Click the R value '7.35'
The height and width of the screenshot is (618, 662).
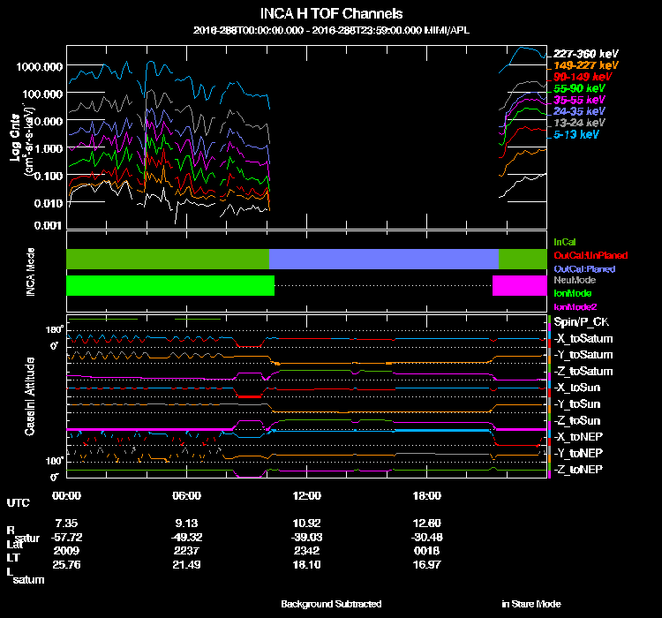(x=66, y=523)
